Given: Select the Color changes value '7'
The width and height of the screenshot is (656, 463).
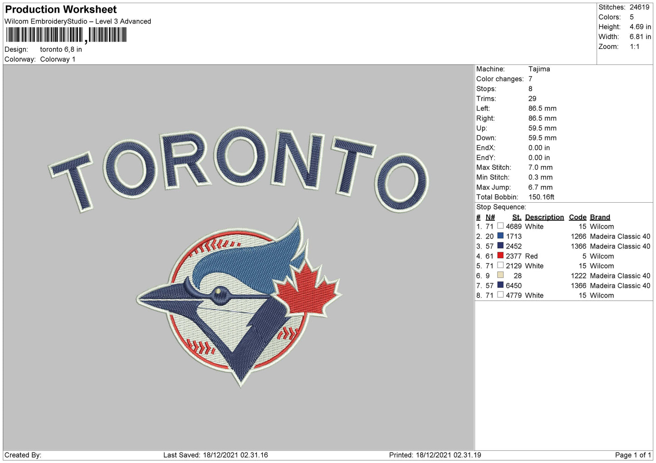Looking at the screenshot, I should (530, 79).
